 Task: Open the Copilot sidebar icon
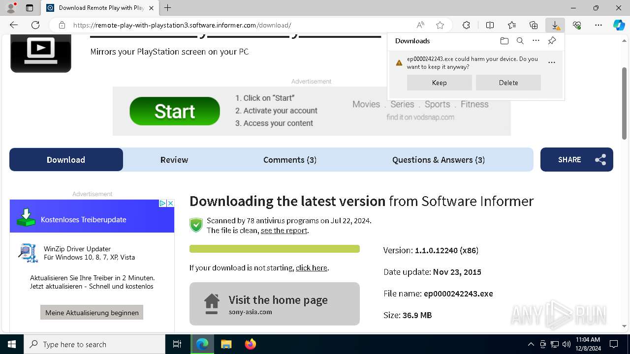point(619,25)
